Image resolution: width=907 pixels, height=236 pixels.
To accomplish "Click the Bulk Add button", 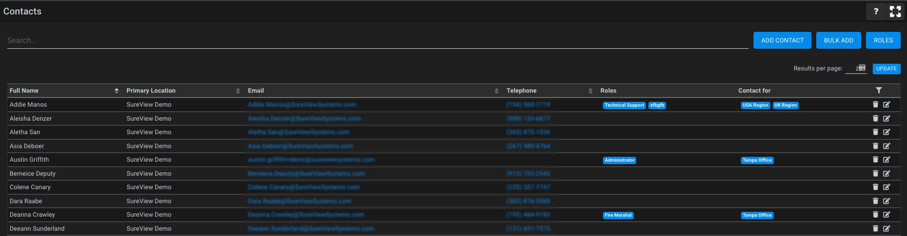I will click(x=838, y=41).
